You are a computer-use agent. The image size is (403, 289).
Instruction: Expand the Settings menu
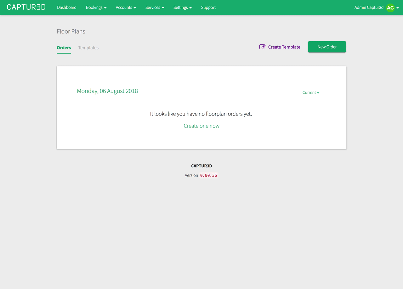pyautogui.click(x=182, y=8)
